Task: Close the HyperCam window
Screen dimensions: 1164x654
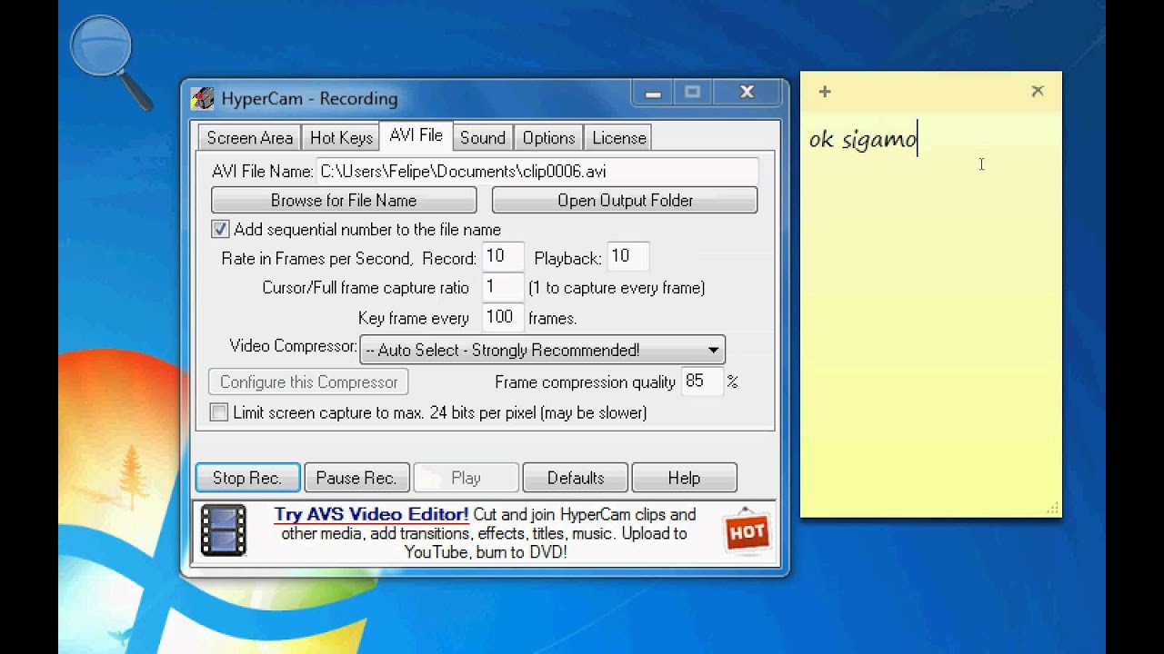Action: click(x=748, y=92)
